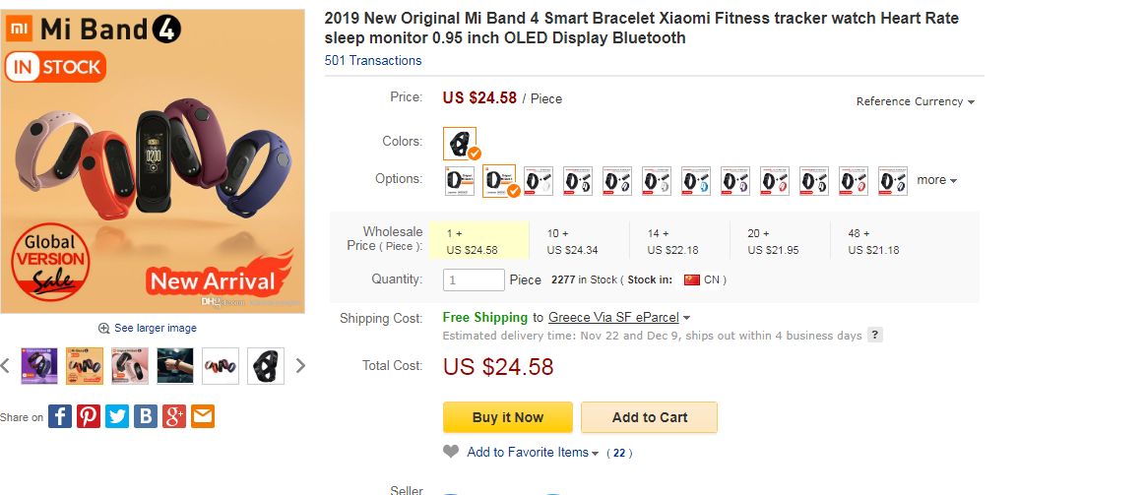
Task: Go to next thumbnail arrow
Action: pyautogui.click(x=300, y=365)
